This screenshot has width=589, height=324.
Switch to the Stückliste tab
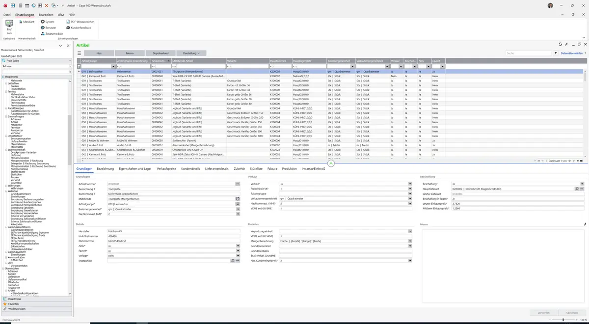point(256,168)
